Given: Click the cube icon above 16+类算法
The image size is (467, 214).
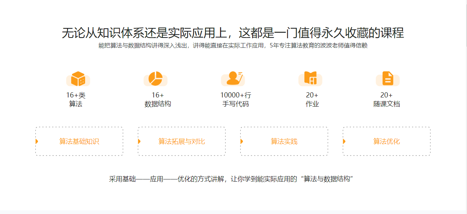Looking at the screenshot, I should point(78,79).
